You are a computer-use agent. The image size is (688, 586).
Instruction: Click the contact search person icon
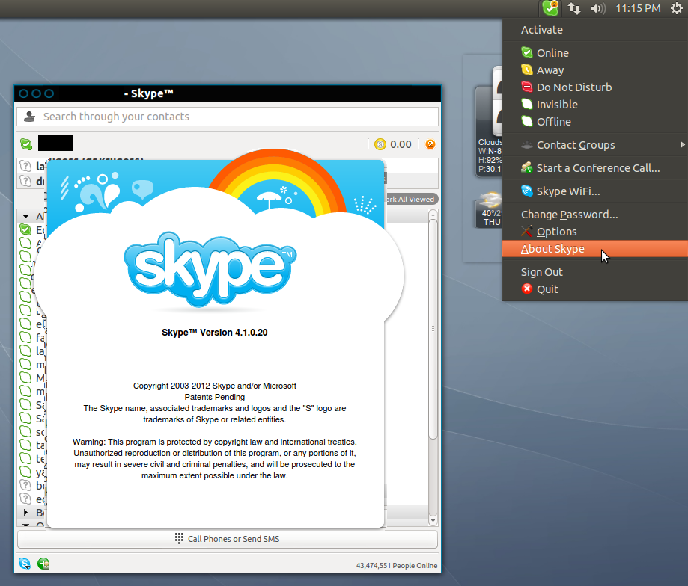(x=29, y=117)
